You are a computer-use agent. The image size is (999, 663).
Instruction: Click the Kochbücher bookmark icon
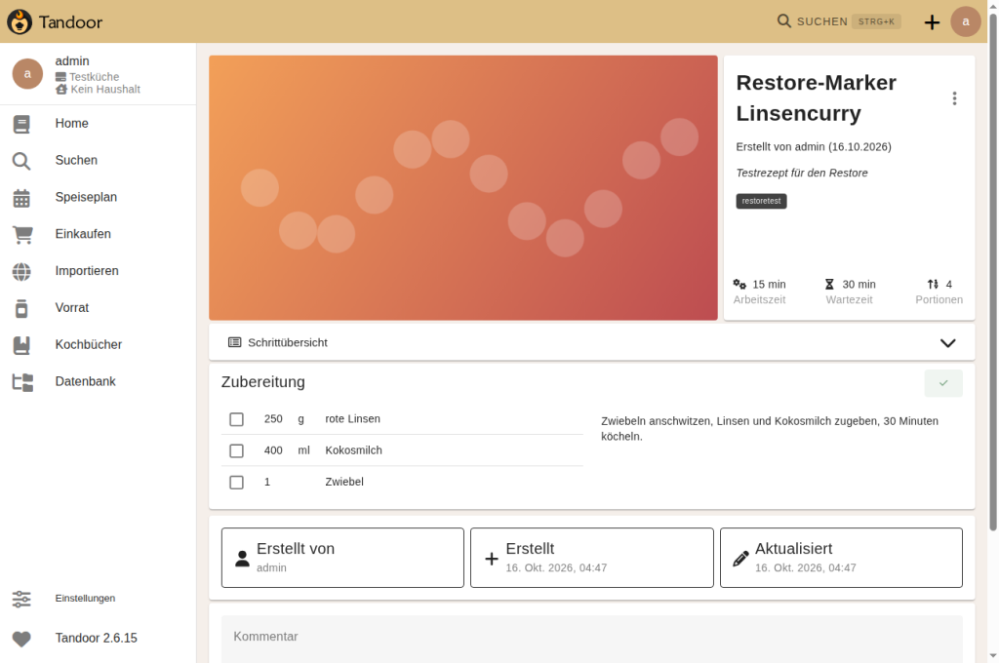coord(21,345)
